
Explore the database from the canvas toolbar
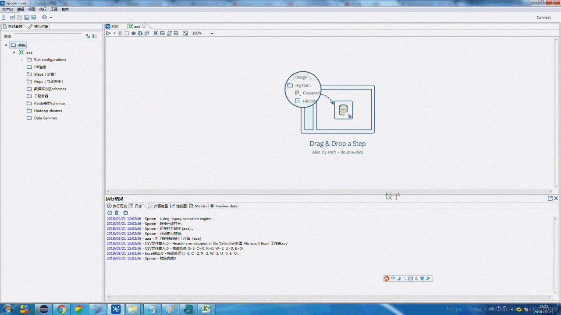click(176, 33)
